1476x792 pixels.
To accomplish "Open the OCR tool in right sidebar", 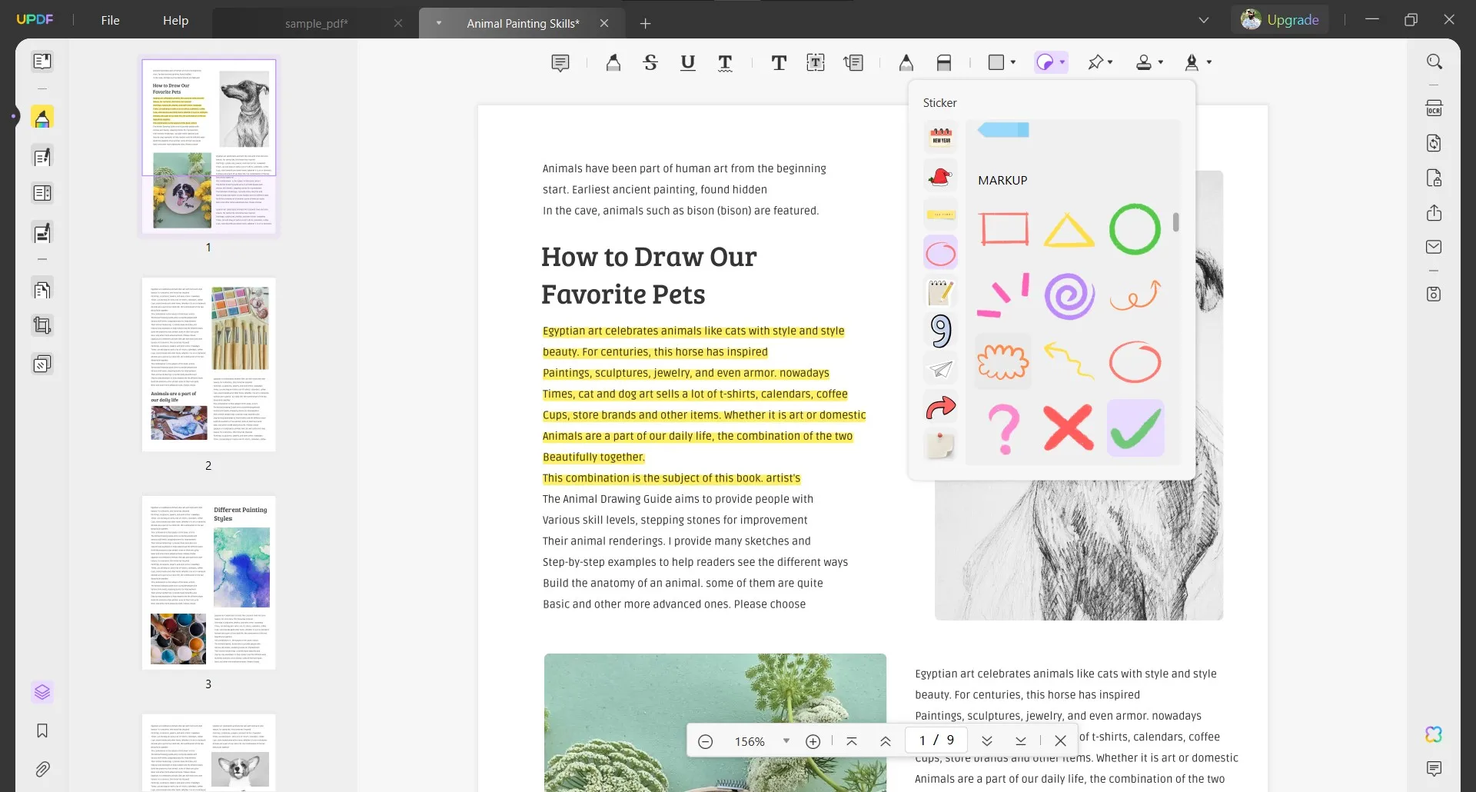I will tap(1434, 108).
